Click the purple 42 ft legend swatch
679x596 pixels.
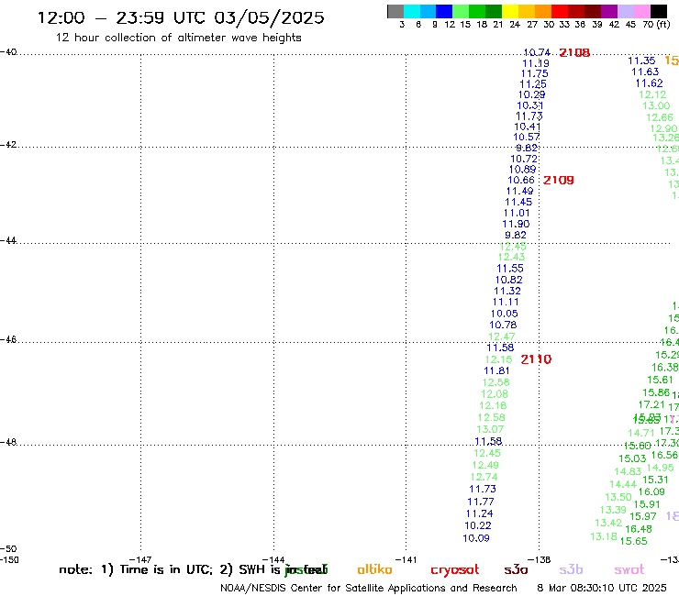click(609, 11)
